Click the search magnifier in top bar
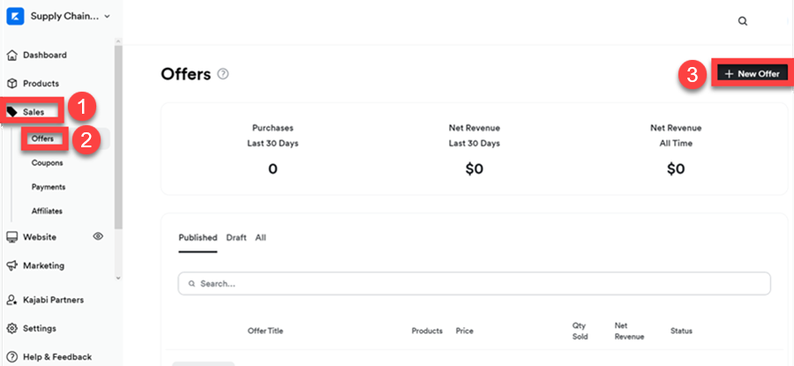 (743, 21)
